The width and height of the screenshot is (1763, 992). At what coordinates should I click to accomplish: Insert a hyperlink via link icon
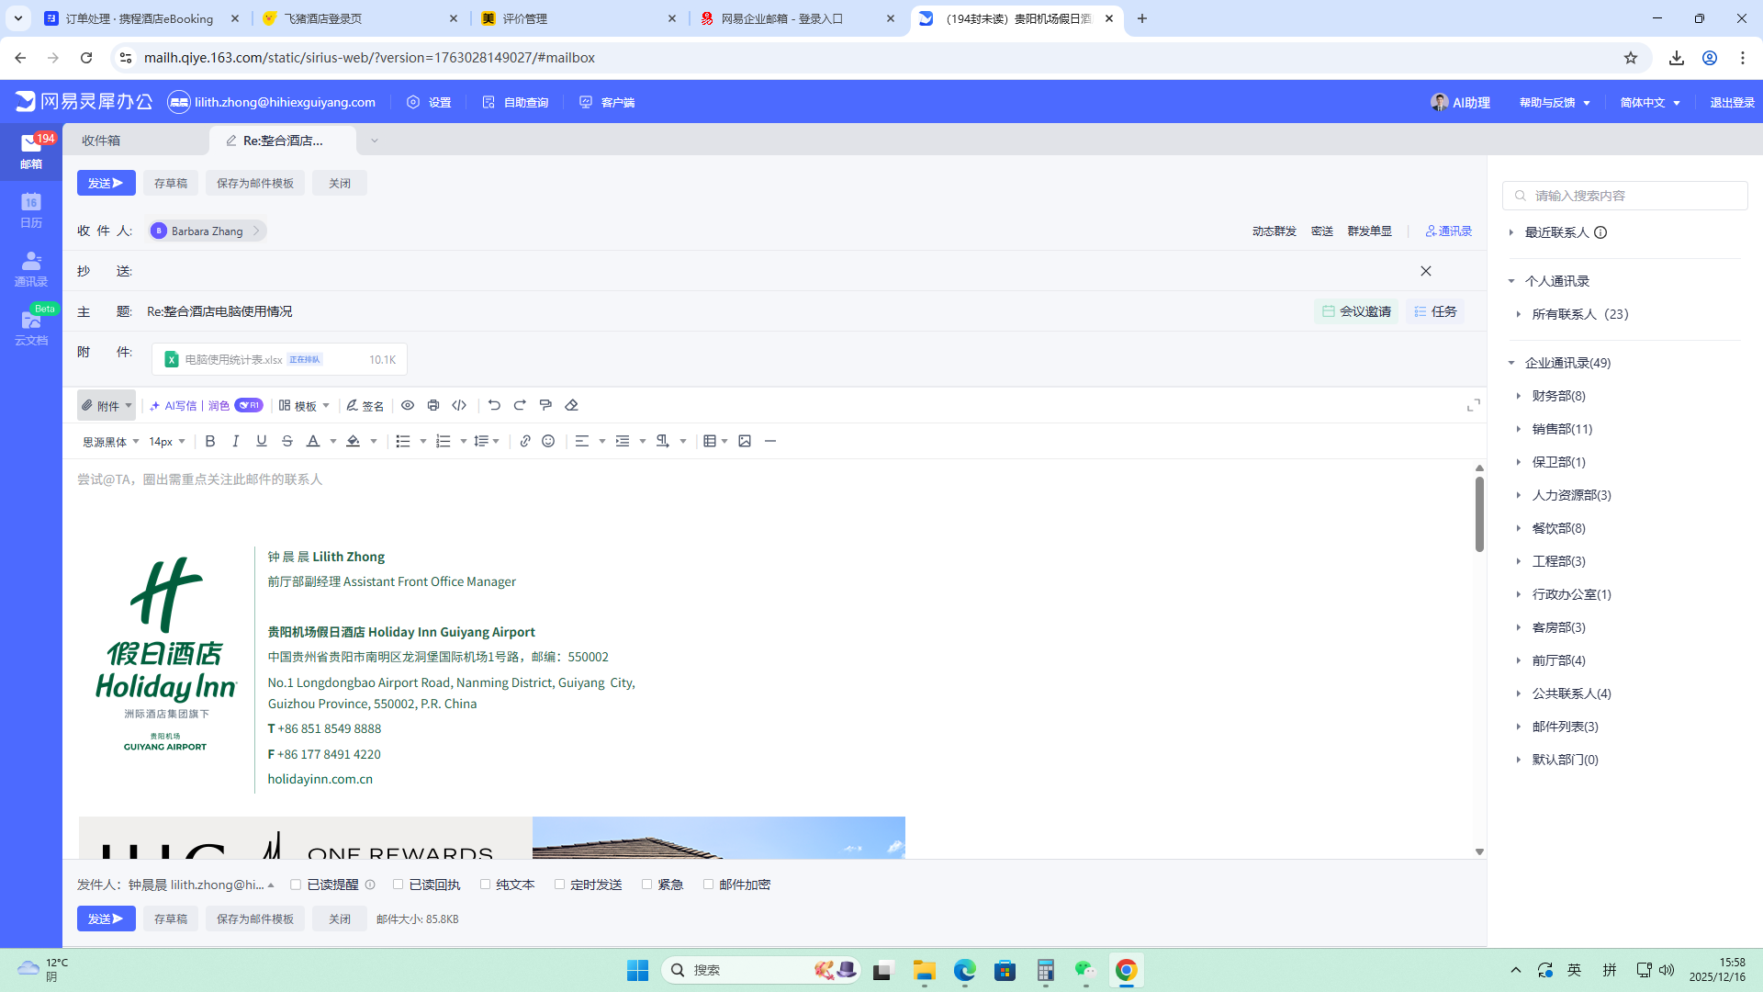click(525, 442)
